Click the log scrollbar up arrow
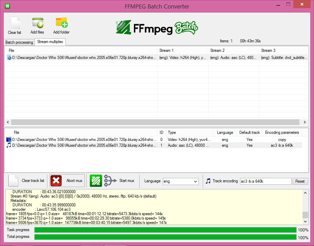 click(305, 193)
